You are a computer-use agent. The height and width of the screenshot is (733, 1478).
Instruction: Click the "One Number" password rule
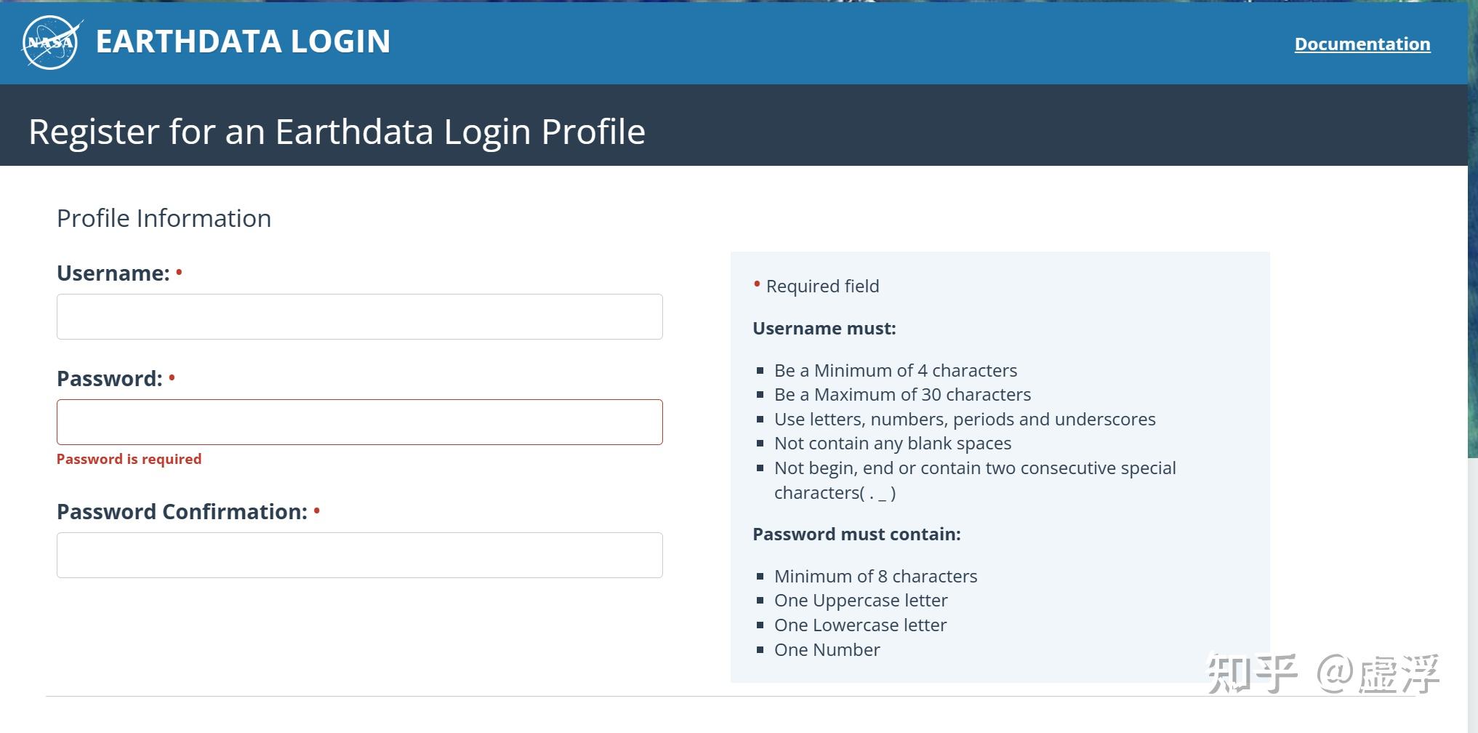827,650
